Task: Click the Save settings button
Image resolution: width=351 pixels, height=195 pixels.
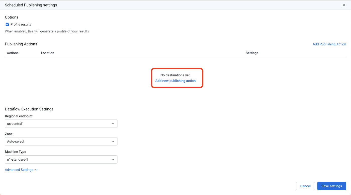Action: click(x=331, y=186)
